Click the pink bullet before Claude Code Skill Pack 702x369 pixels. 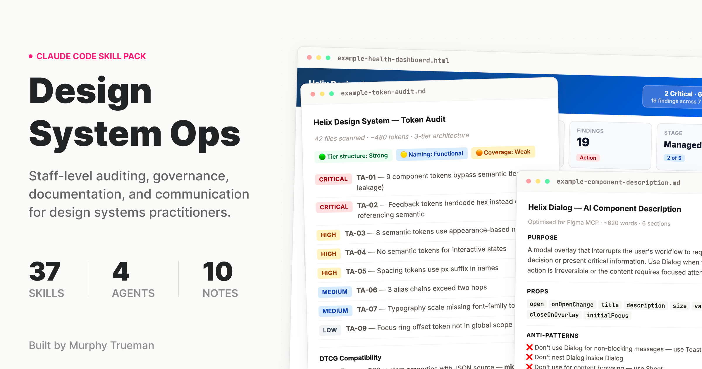click(x=30, y=56)
